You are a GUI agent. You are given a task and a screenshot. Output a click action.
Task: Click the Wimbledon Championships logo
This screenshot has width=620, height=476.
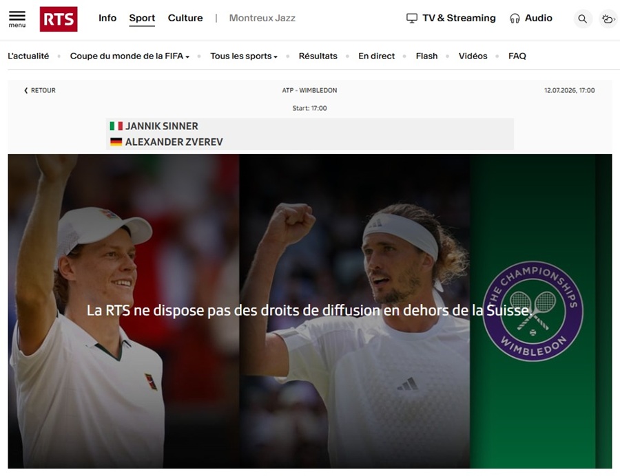pos(533,311)
